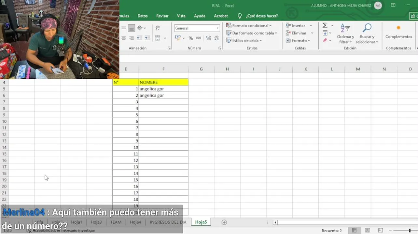
Task: Switch to the Hoja4 sheet tab
Action: [x=135, y=222]
